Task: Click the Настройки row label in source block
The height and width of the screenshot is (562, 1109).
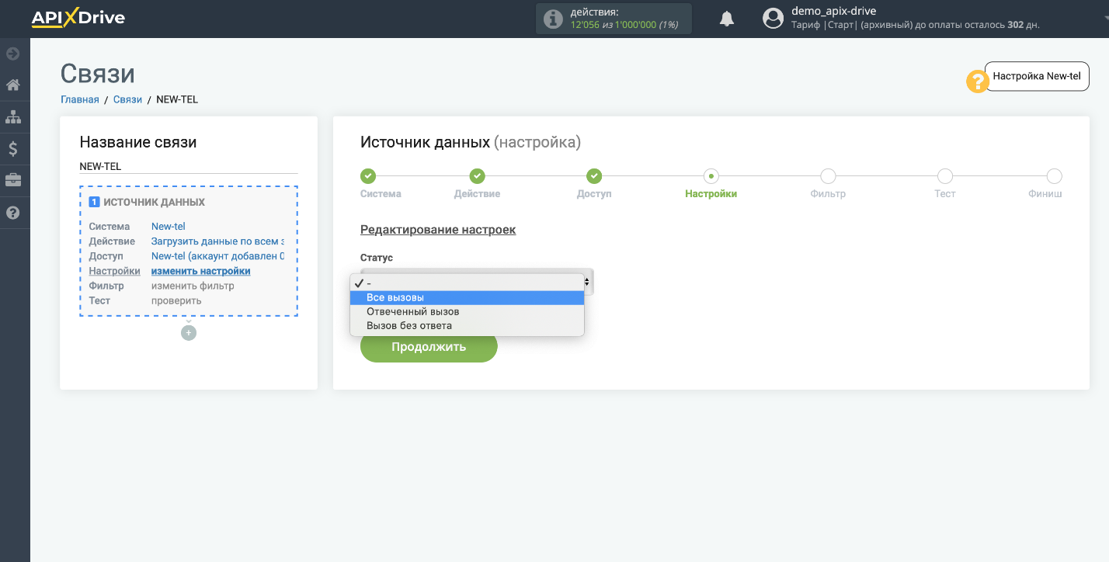Action: [x=114, y=271]
